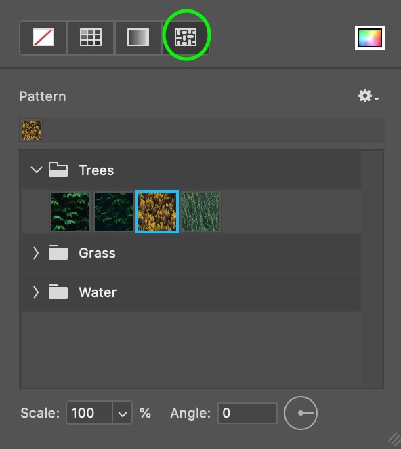Open the Scale percentage dropdown arrow

click(x=123, y=413)
